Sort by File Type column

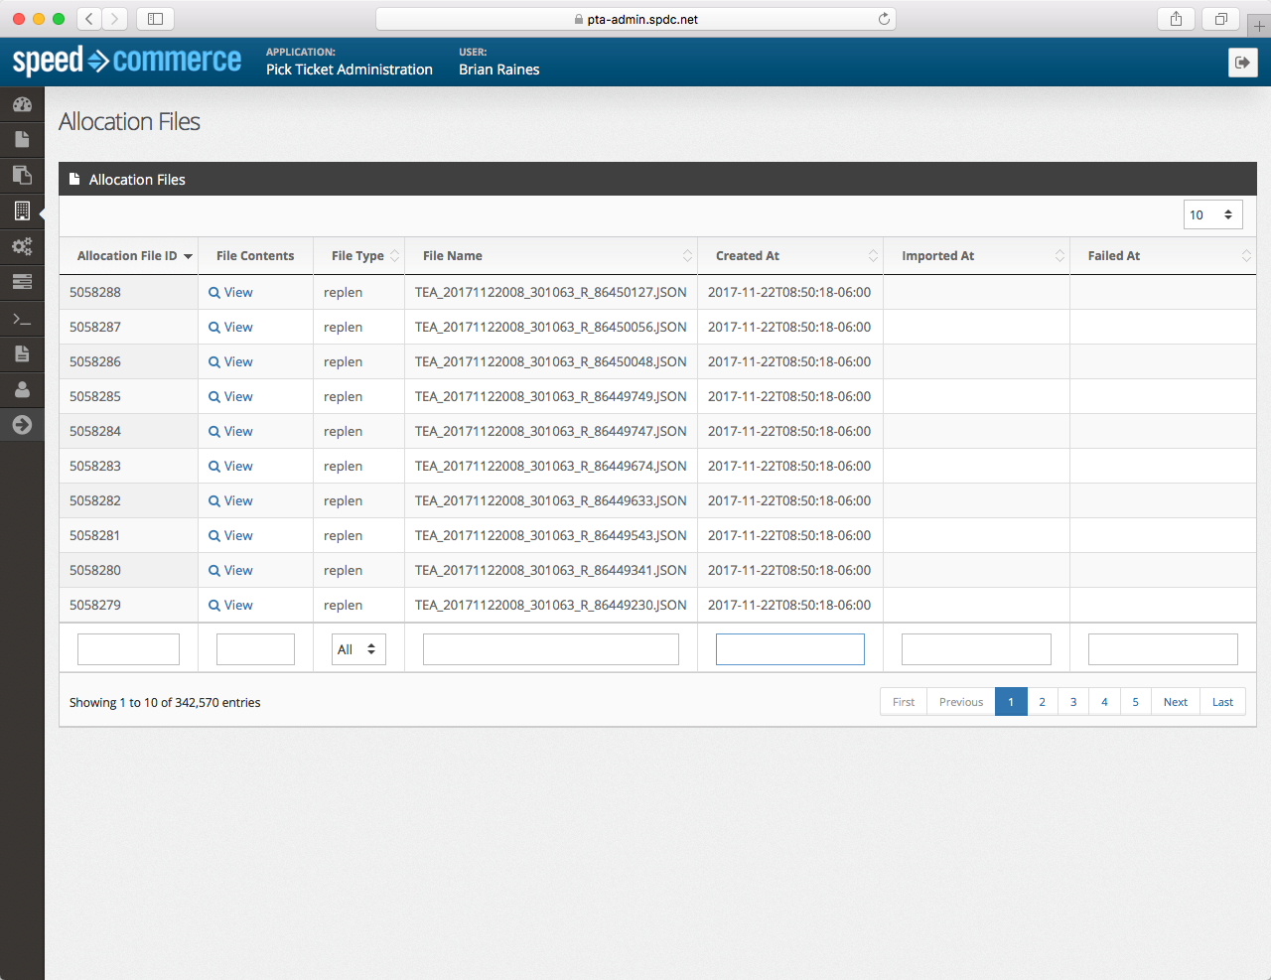[358, 255]
